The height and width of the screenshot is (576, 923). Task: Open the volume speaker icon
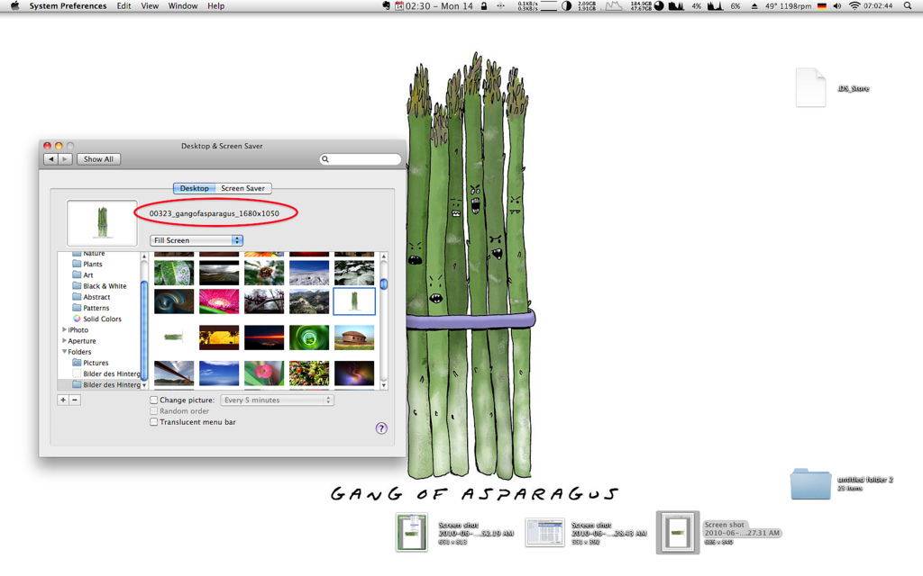[x=837, y=6]
